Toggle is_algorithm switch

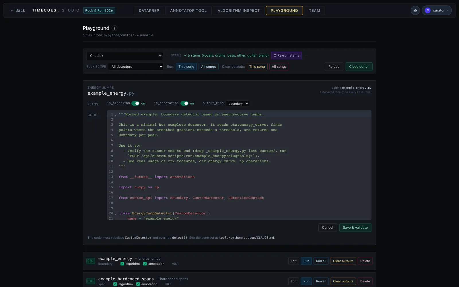[x=135, y=103]
